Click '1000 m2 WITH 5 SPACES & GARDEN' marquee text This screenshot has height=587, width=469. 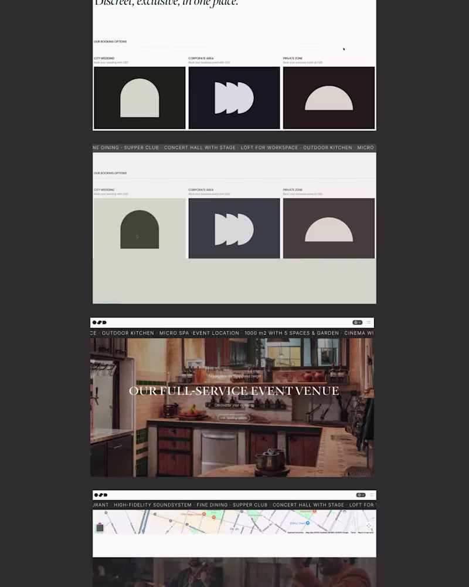click(292, 333)
